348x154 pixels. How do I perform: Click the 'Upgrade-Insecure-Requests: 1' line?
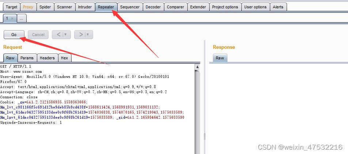point(31,122)
